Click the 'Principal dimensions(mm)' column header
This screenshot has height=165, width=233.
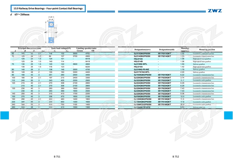[30, 48]
